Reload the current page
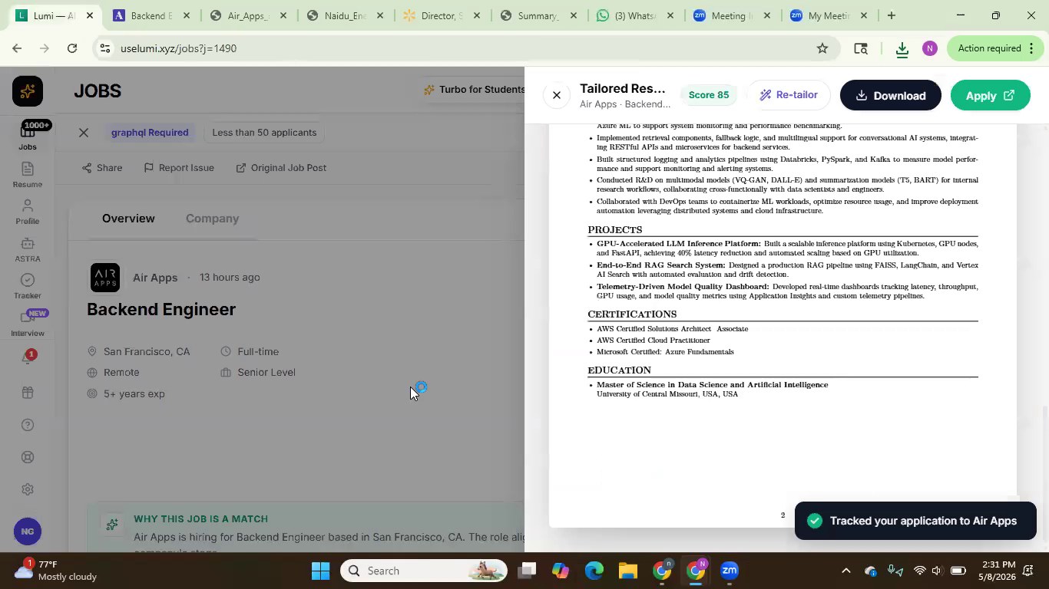 tap(72, 48)
